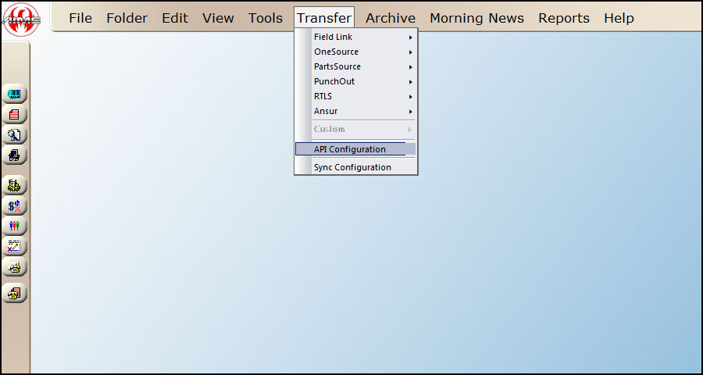Screen dimensions: 703x375
Task: Click the barcode tag sidebar icon
Action: (15, 94)
